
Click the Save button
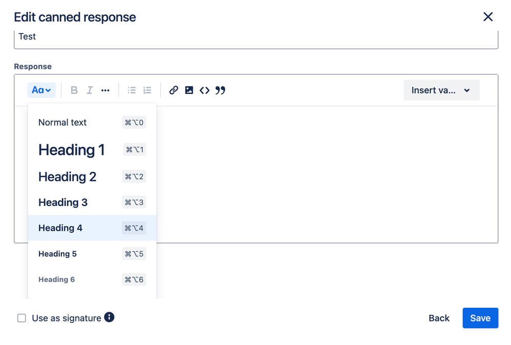480,318
